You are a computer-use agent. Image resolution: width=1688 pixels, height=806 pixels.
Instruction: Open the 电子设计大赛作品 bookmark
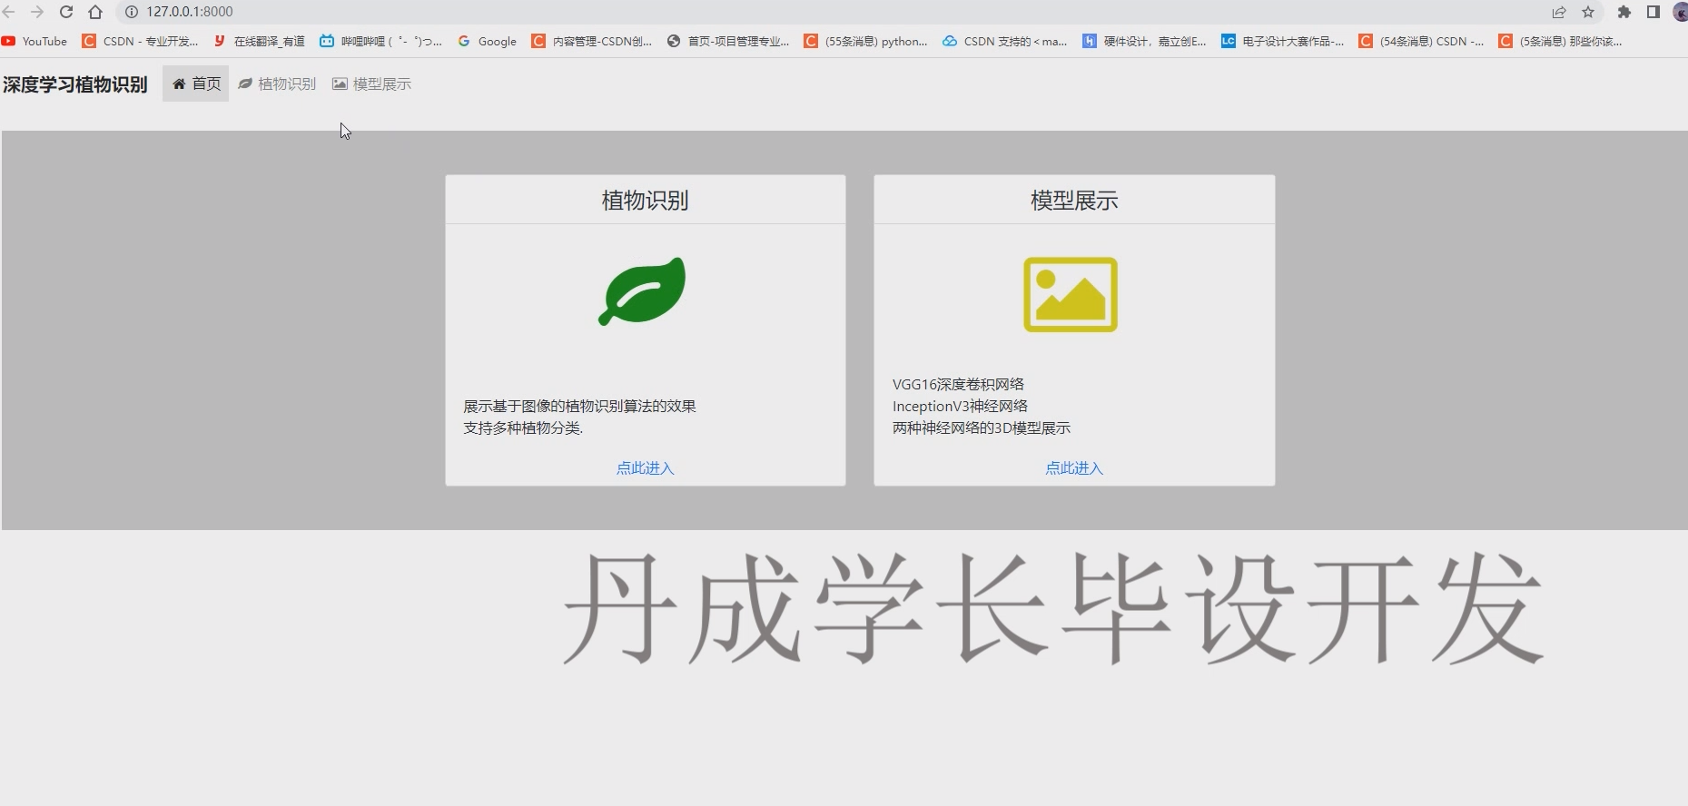pyautogui.click(x=1282, y=41)
